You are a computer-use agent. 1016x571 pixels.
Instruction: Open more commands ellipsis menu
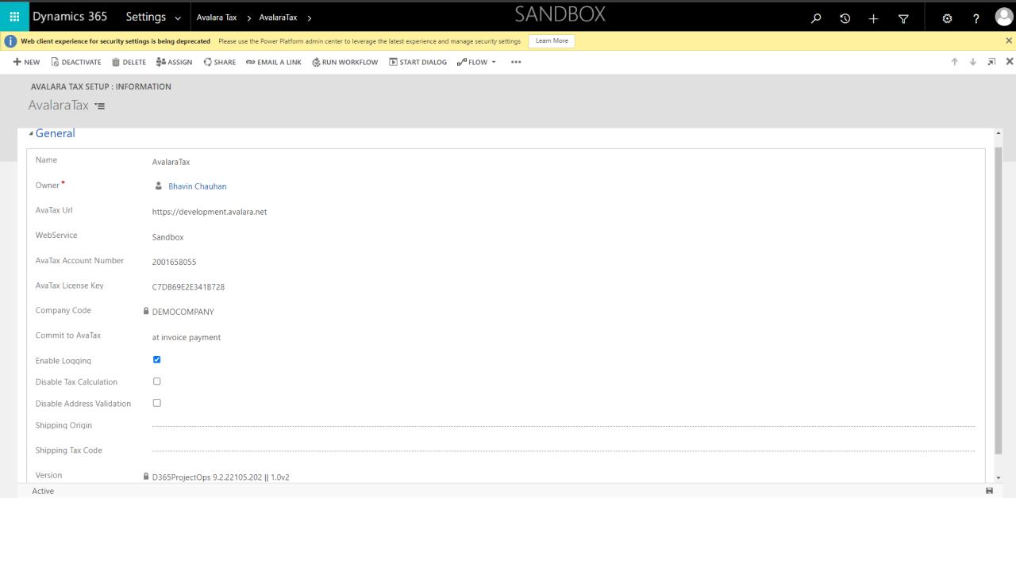coord(516,62)
